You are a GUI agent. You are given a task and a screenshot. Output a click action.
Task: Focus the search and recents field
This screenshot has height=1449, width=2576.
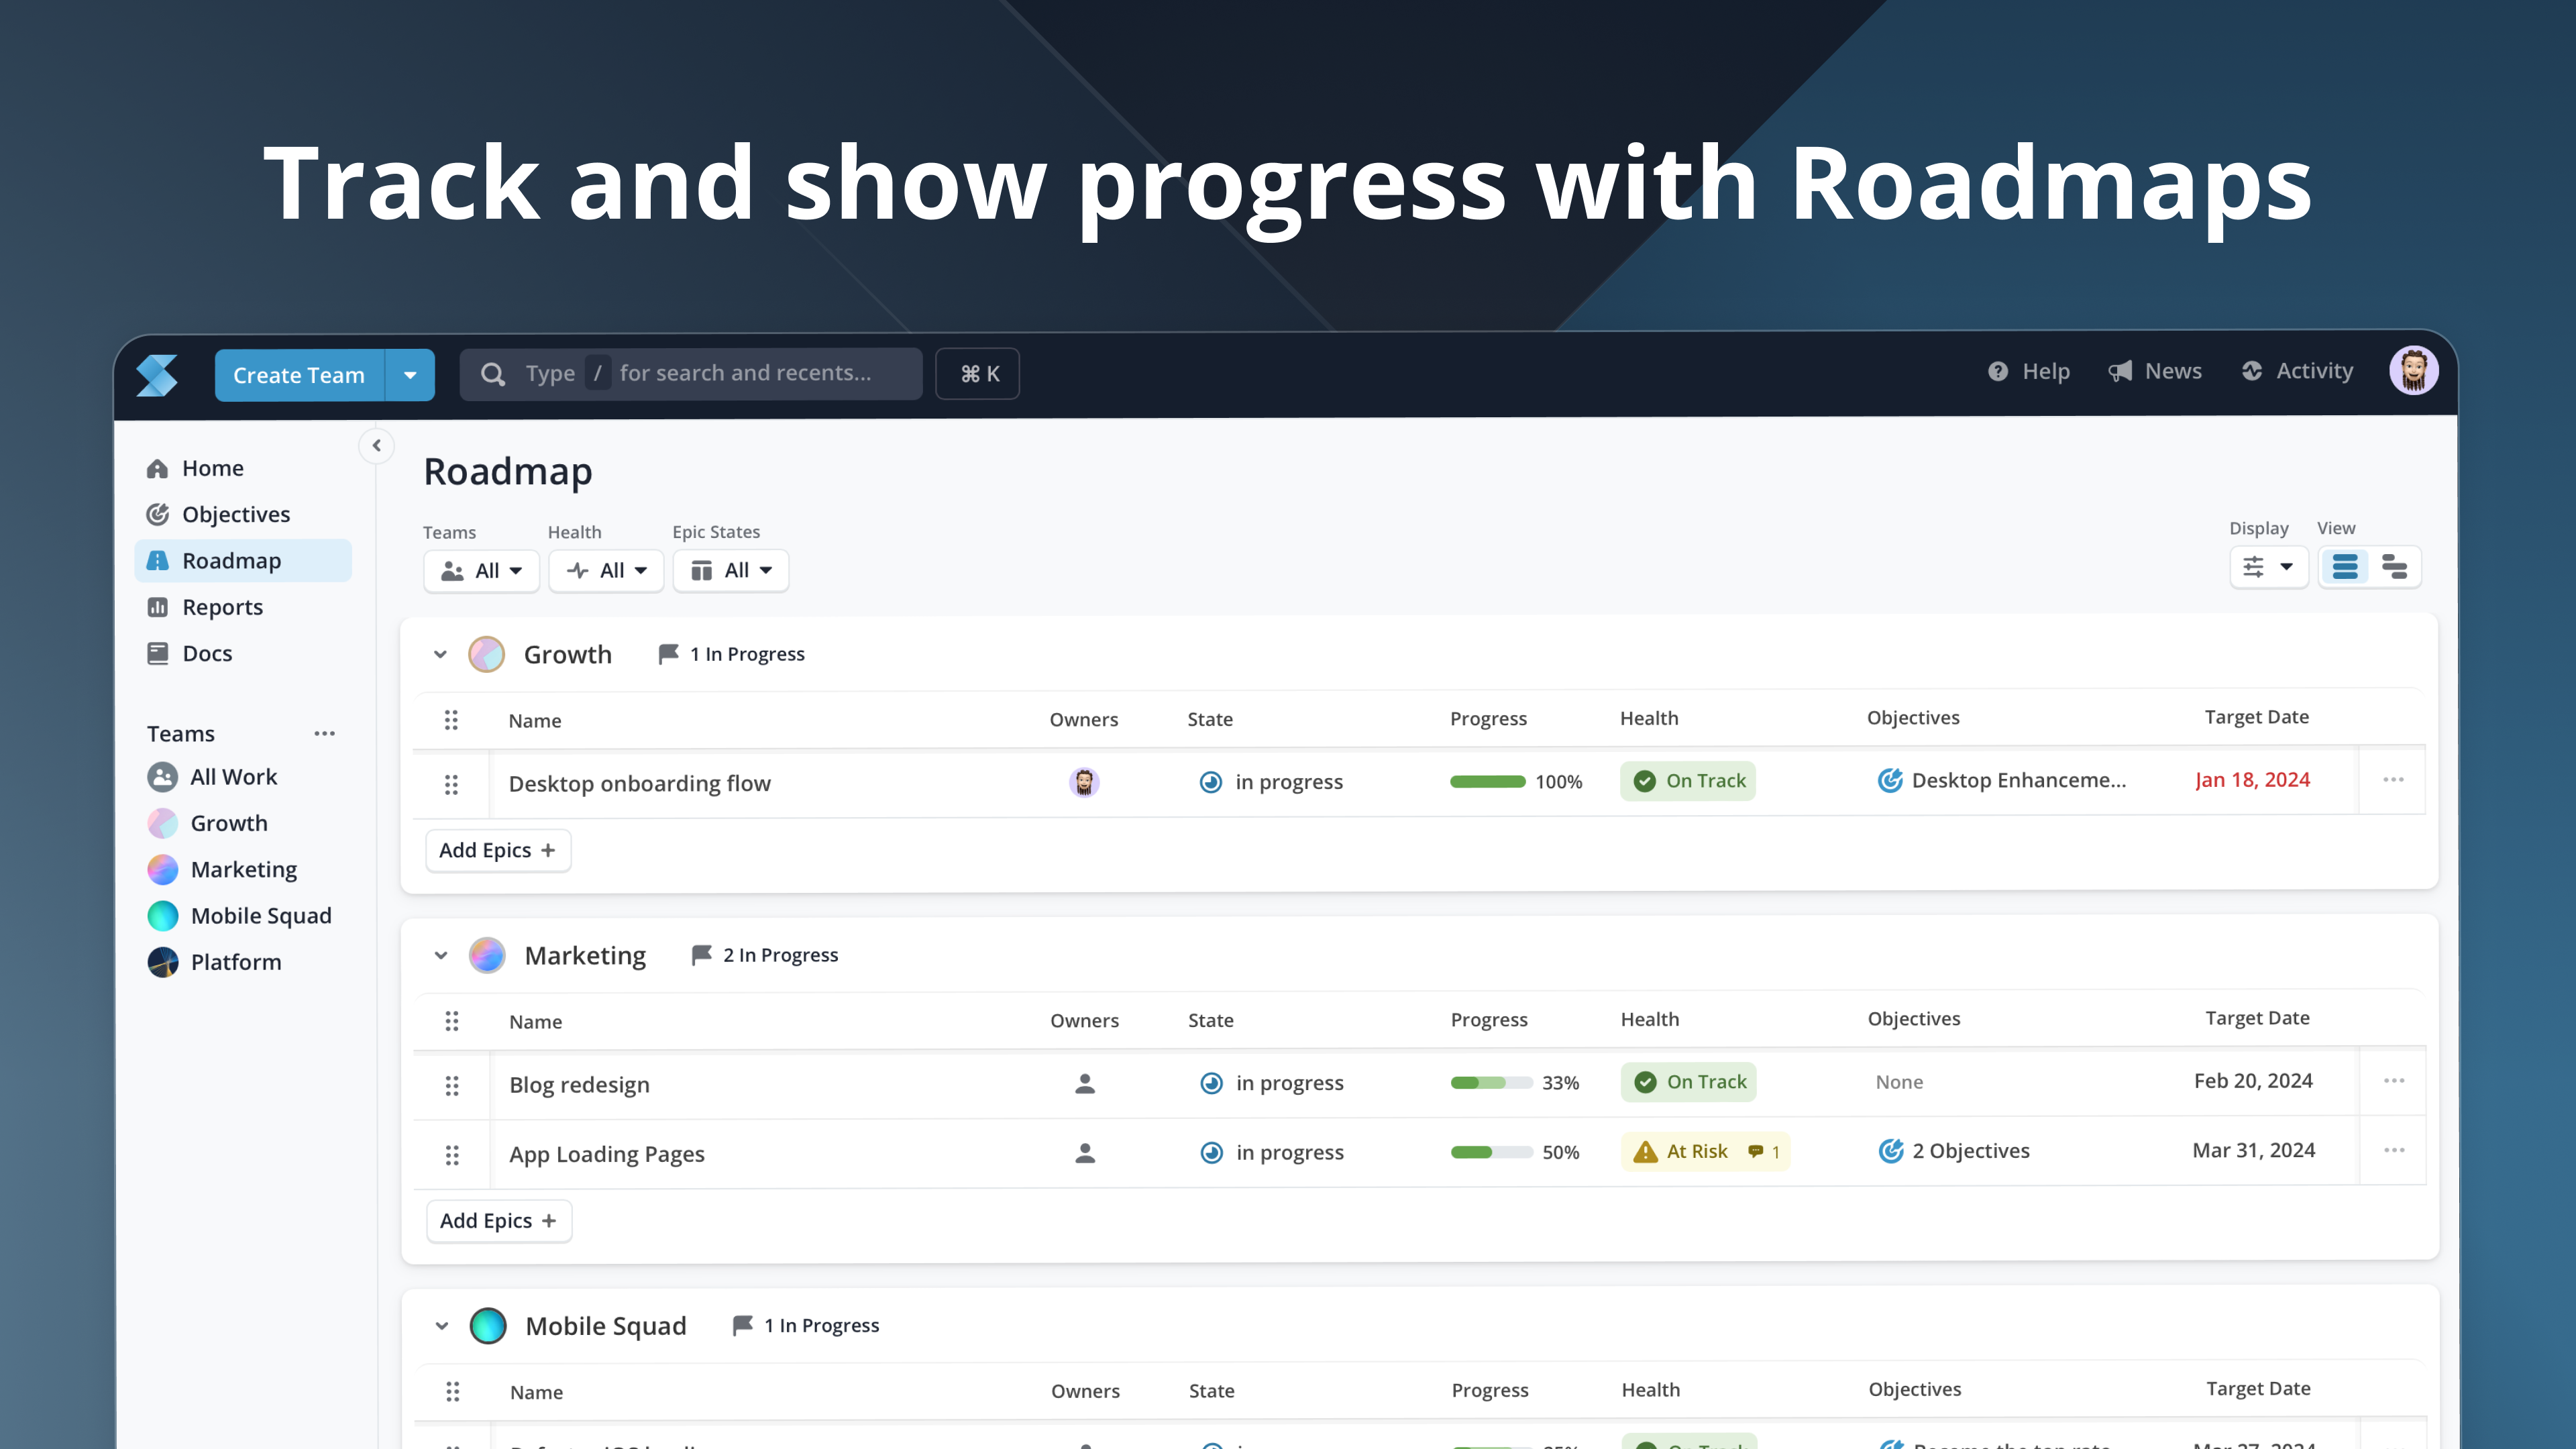point(691,374)
